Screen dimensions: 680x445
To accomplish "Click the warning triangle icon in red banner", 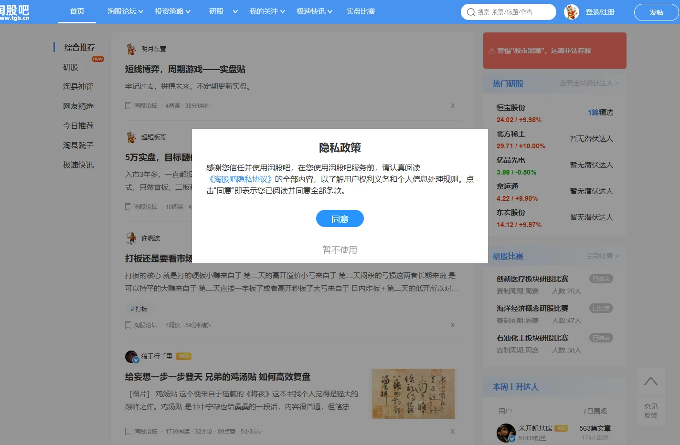I will 491,51.
